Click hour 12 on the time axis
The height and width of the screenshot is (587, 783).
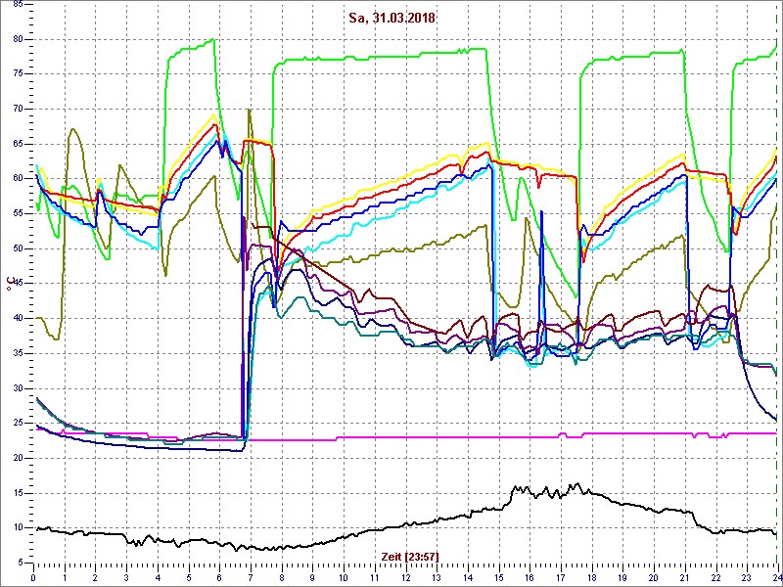(x=405, y=576)
